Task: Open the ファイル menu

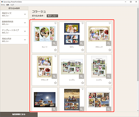Action: coord(3,5)
